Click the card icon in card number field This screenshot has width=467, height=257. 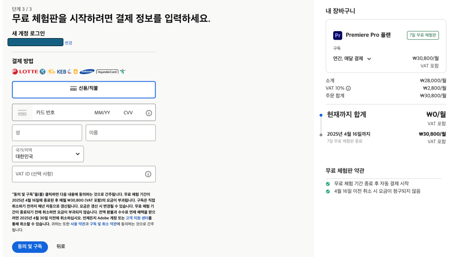23,113
